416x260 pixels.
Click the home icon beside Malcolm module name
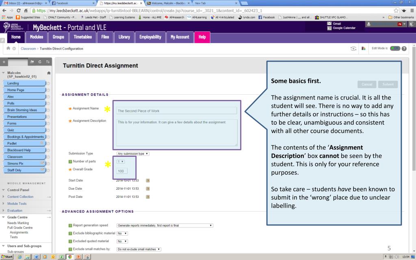49,73
